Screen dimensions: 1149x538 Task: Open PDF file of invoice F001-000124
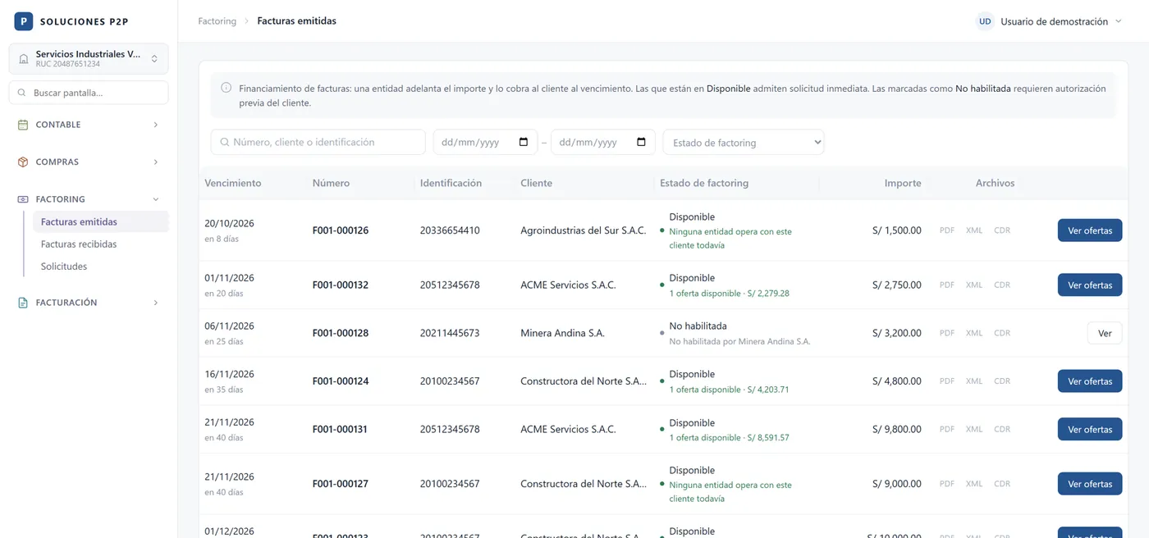947,381
